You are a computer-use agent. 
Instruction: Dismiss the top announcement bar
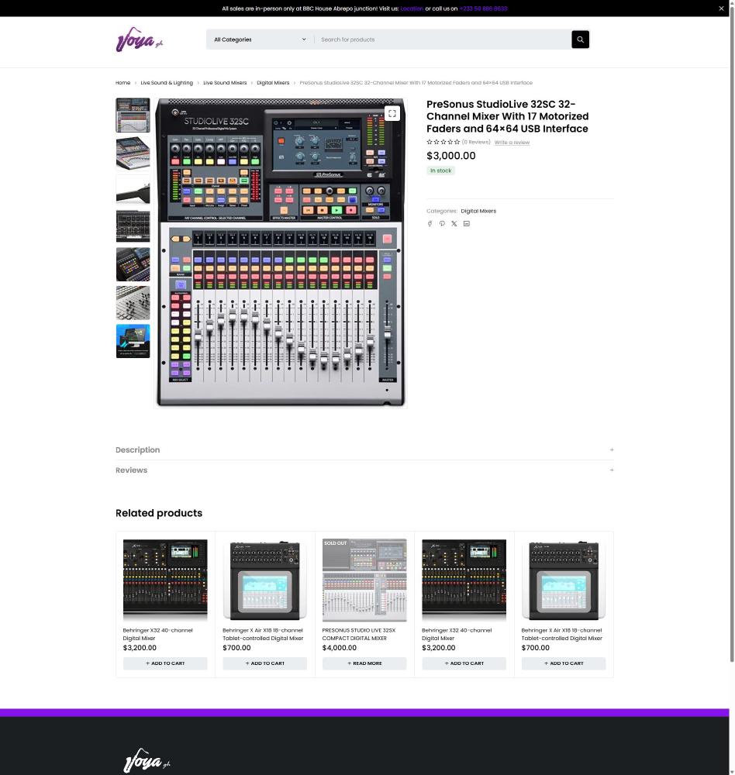pos(721,8)
